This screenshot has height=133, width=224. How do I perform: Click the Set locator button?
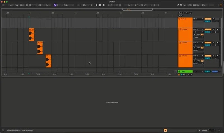coord(180,13)
